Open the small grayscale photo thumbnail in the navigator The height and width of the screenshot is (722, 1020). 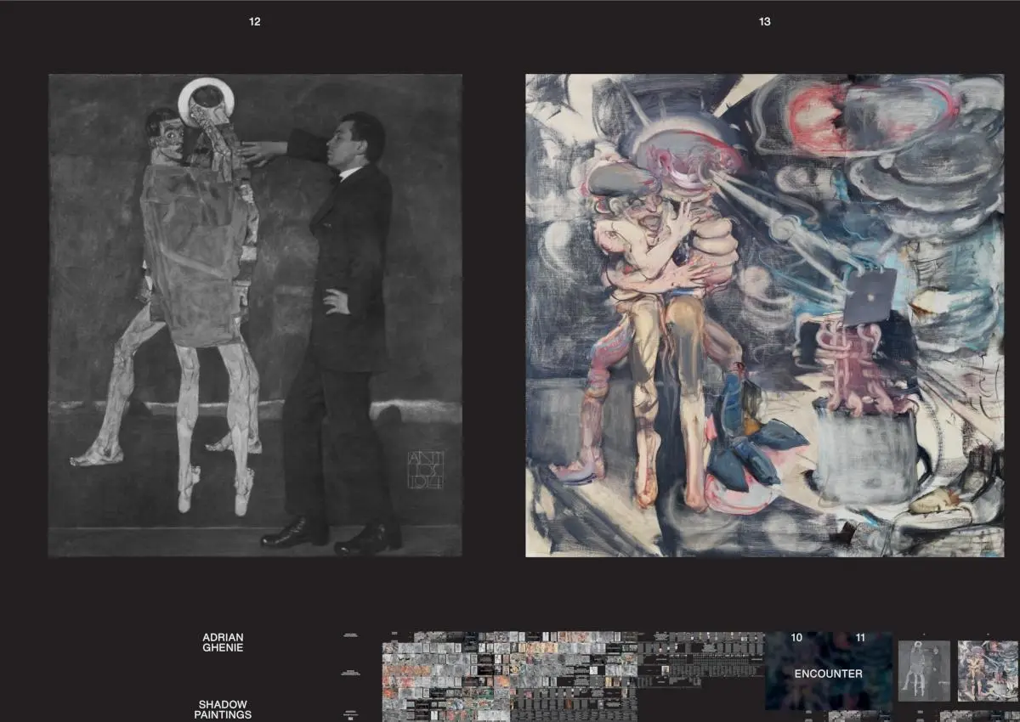(x=924, y=670)
